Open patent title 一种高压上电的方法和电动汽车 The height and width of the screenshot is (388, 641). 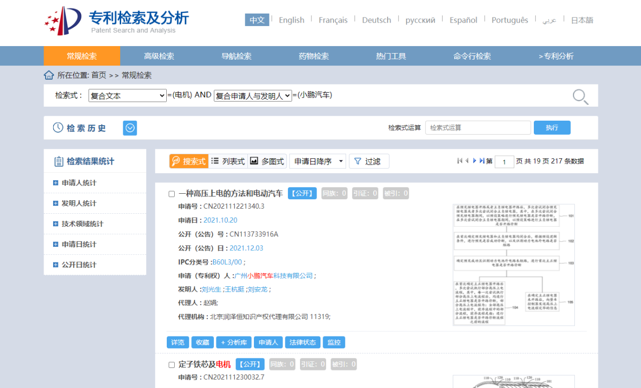230,193
